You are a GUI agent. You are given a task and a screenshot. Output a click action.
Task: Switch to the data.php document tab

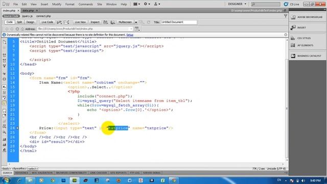click(x=28, y=10)
